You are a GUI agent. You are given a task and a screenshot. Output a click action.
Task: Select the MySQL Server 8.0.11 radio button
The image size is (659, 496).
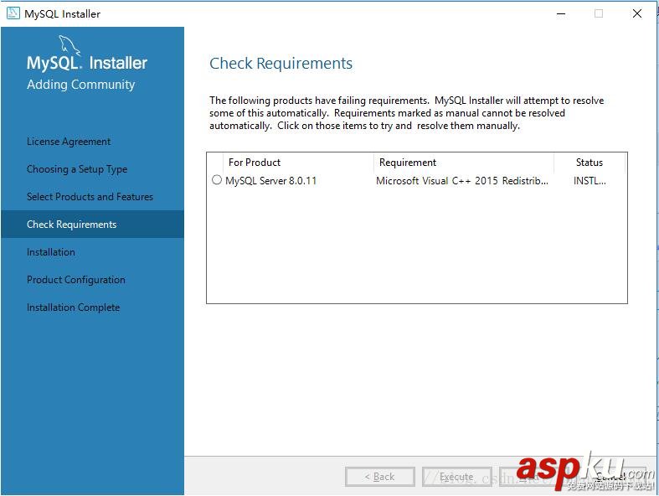pos(216,180)
